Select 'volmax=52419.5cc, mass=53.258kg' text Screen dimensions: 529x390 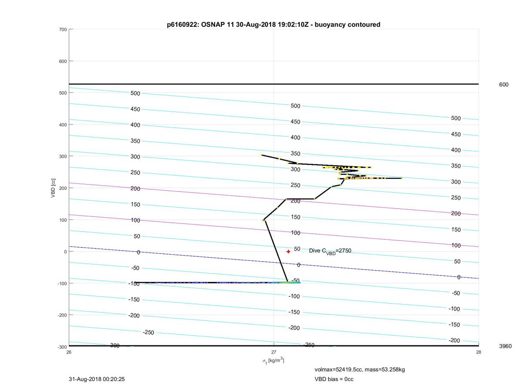pos(359,369)
